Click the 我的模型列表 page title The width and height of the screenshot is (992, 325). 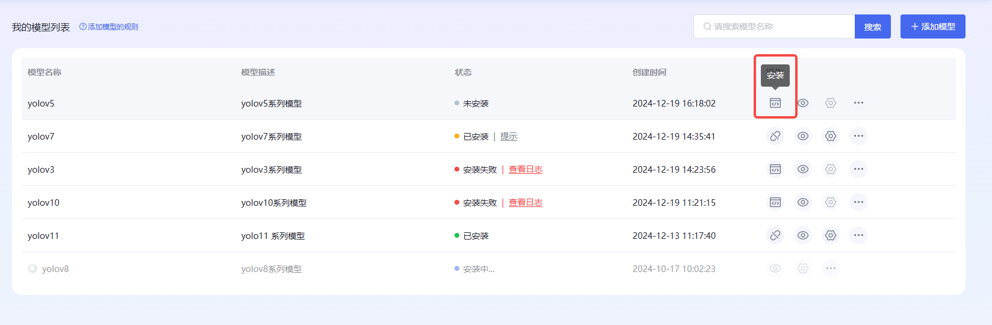[x=41, y=27]
